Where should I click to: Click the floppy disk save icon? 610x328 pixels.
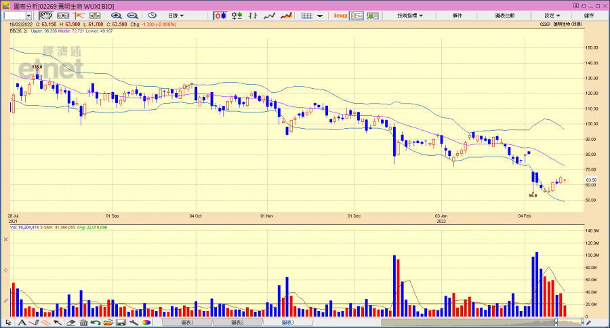[120, 323]
